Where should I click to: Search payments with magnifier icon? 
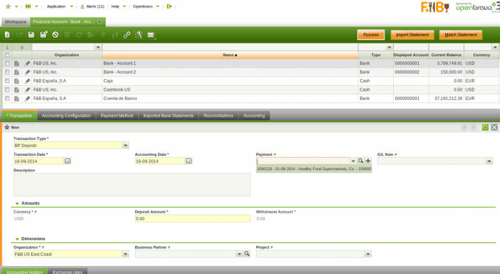[x=361, y=161]
